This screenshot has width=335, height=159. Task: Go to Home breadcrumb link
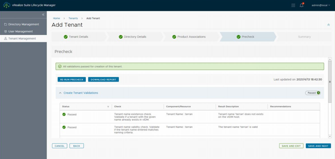click(x=56, y=18)
